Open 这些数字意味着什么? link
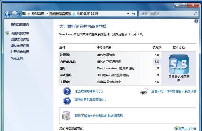202x131 pixels. point(89,91)
